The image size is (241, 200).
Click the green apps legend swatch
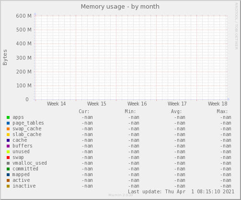(x=8, y=117)
